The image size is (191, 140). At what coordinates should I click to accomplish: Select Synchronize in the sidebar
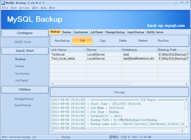pyautogui.click(x=22, y=74)
